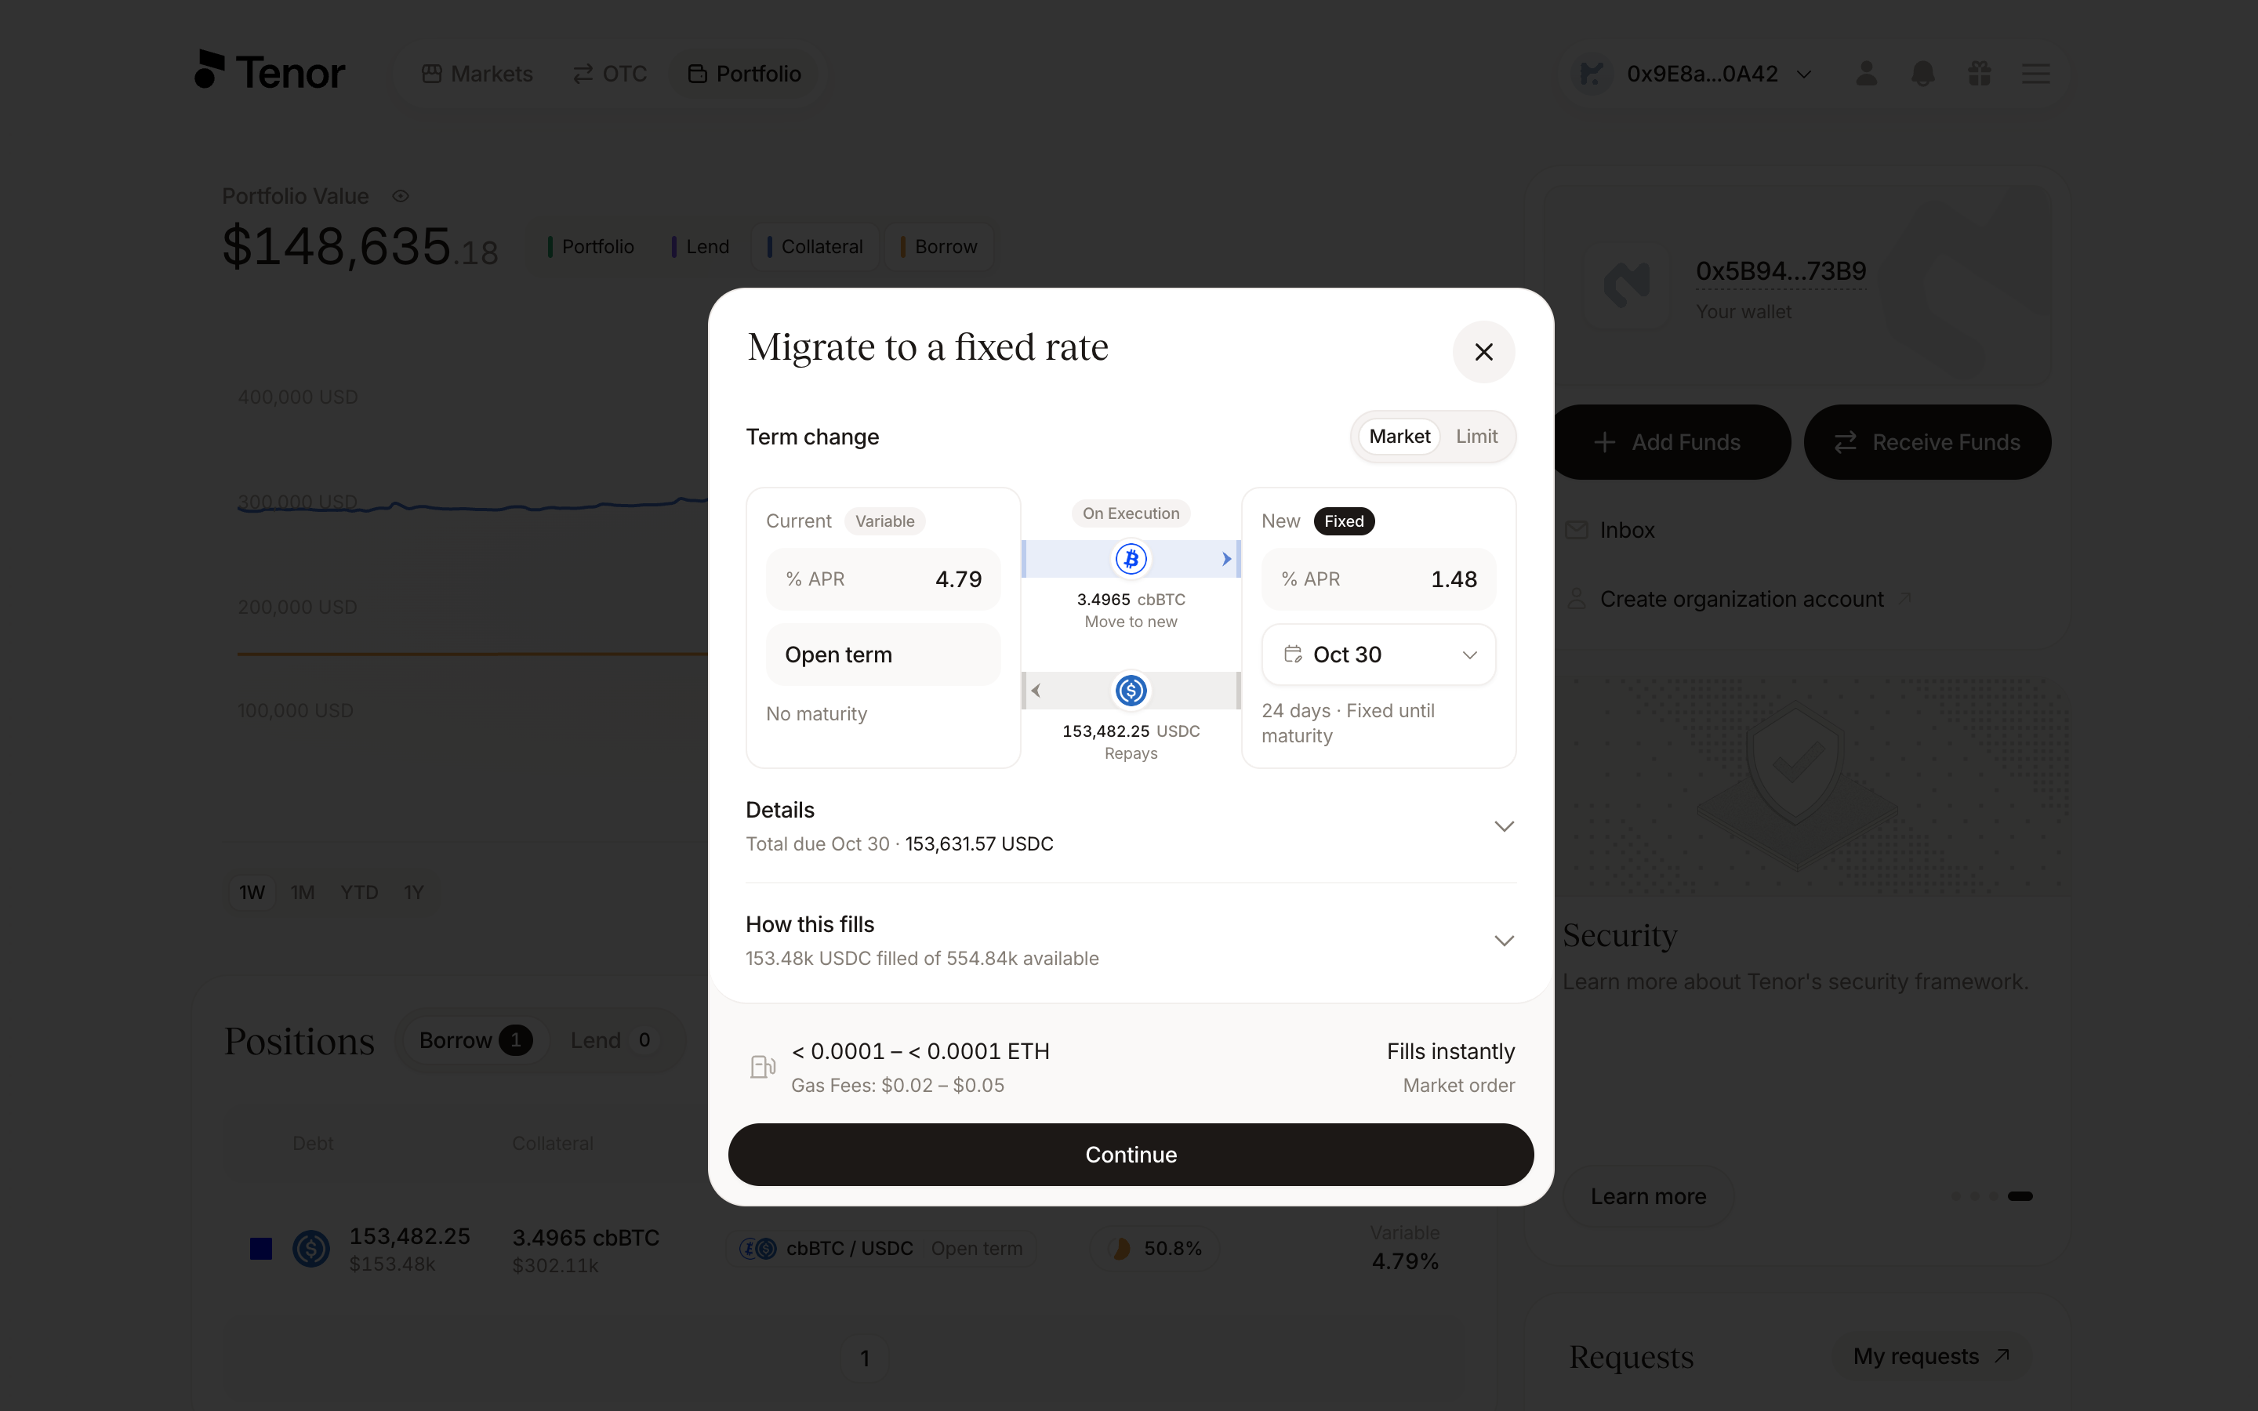Expand the How this fills chevron
Screen dimensions: 2258x1411
click(1503, 941)
